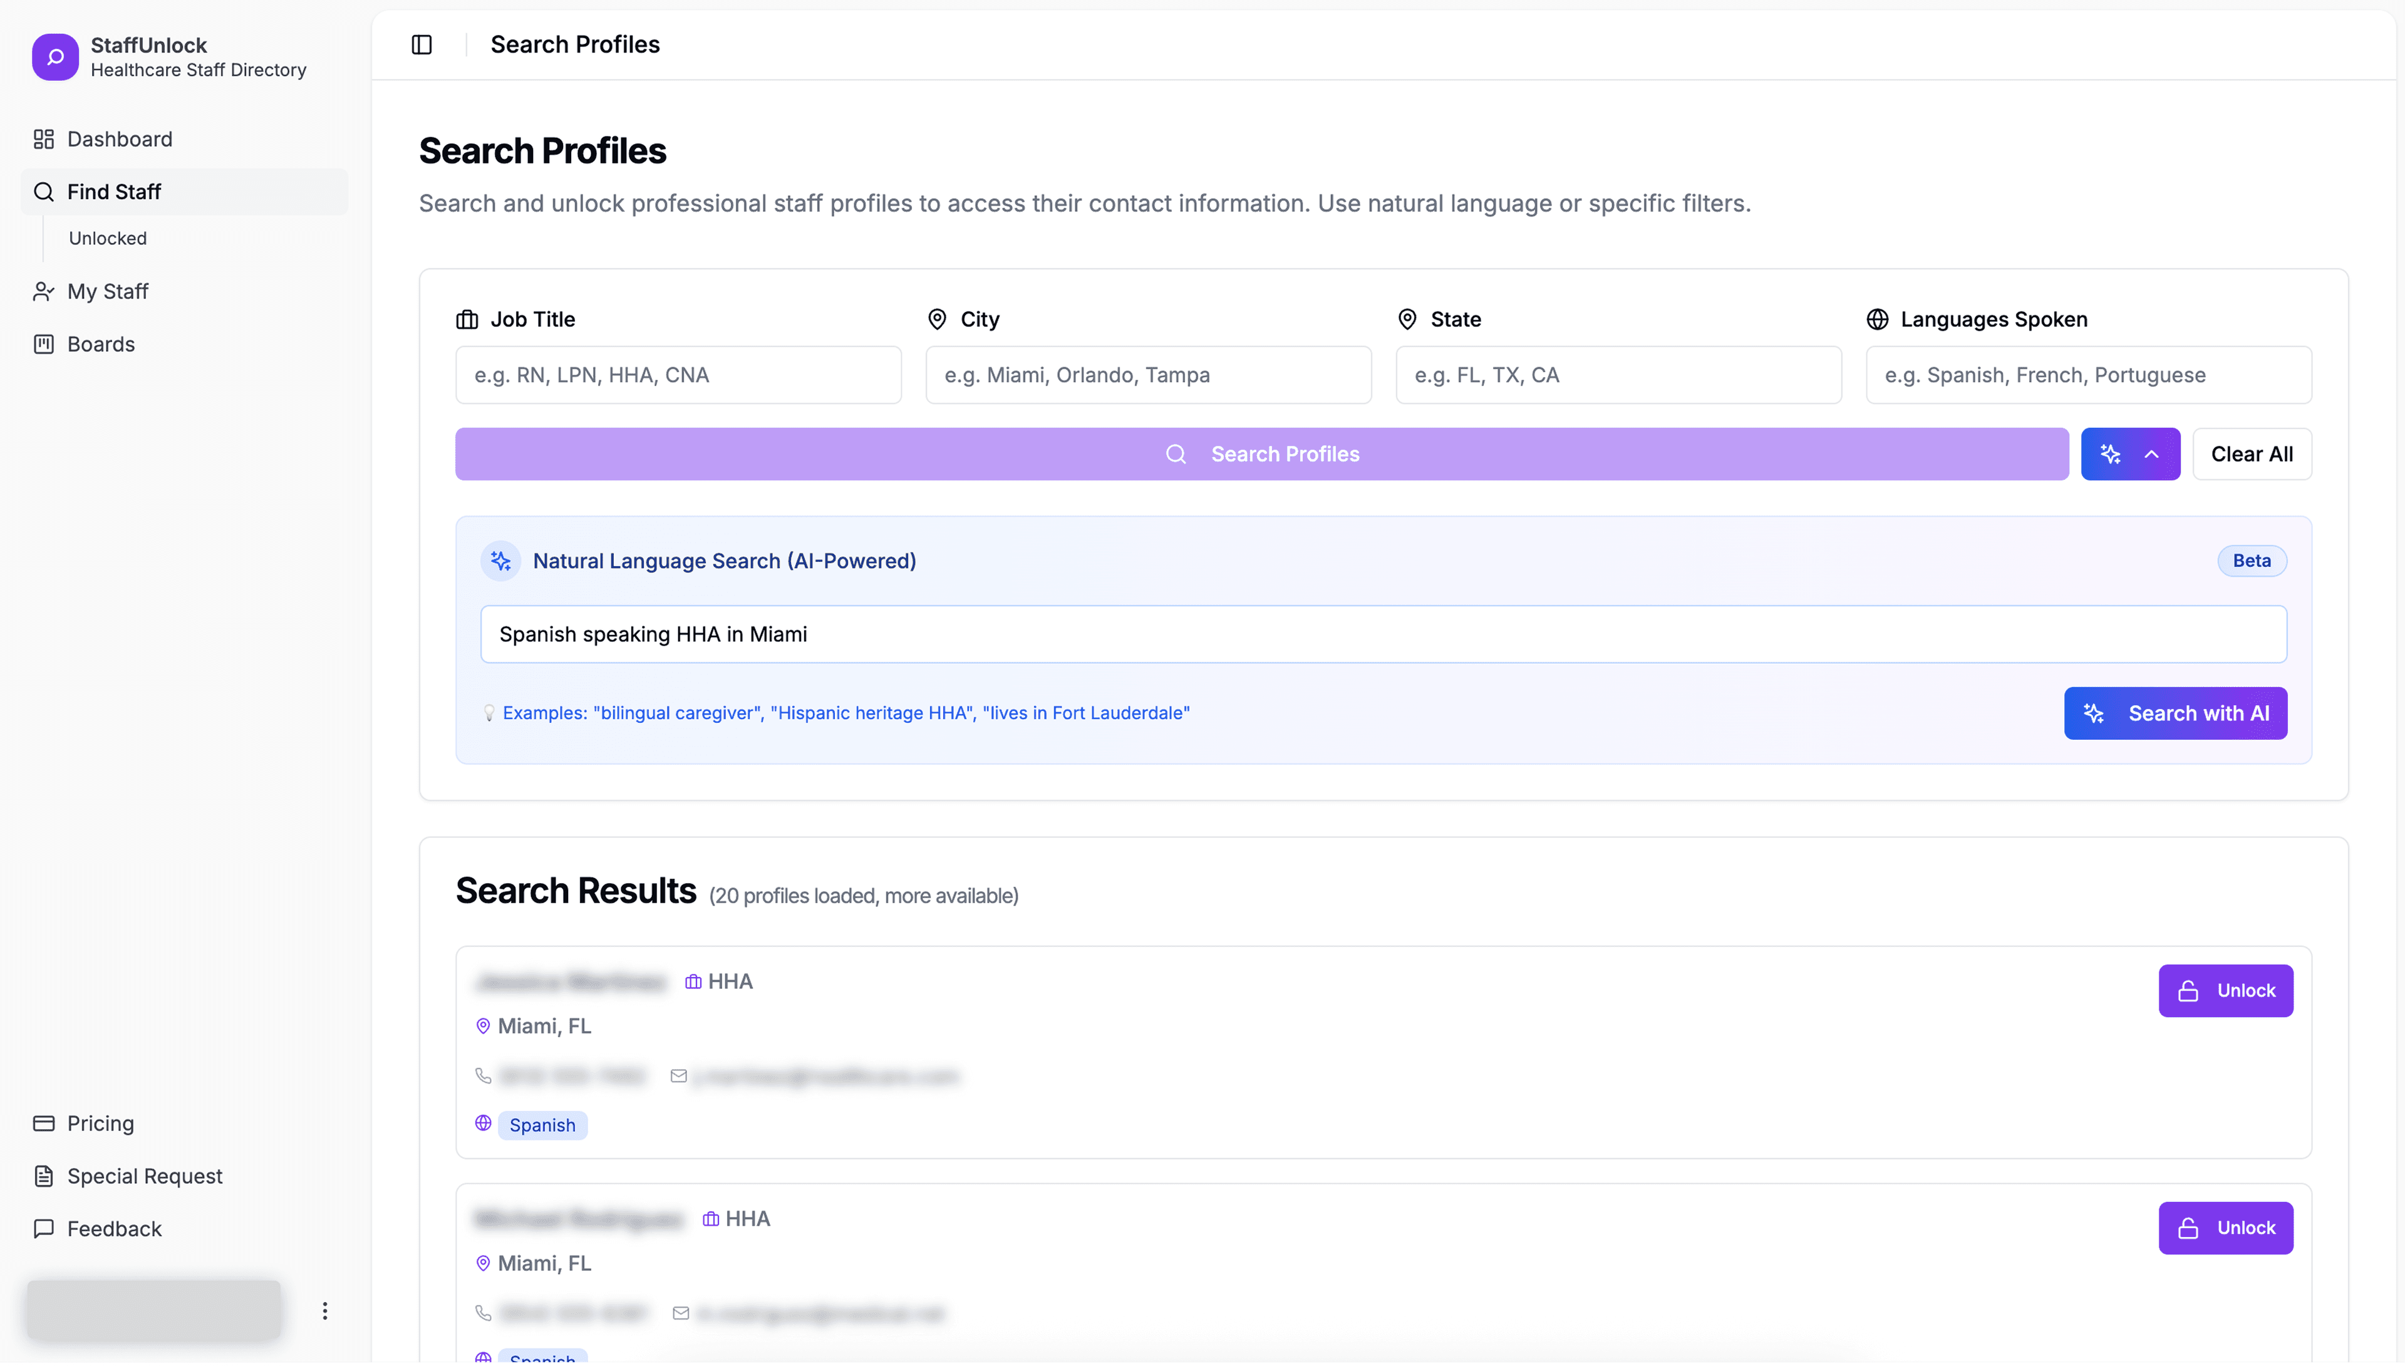Screen dimensions: 2405x1366
Task: Collapse the sidebar panel
Action: pos(421,44)
